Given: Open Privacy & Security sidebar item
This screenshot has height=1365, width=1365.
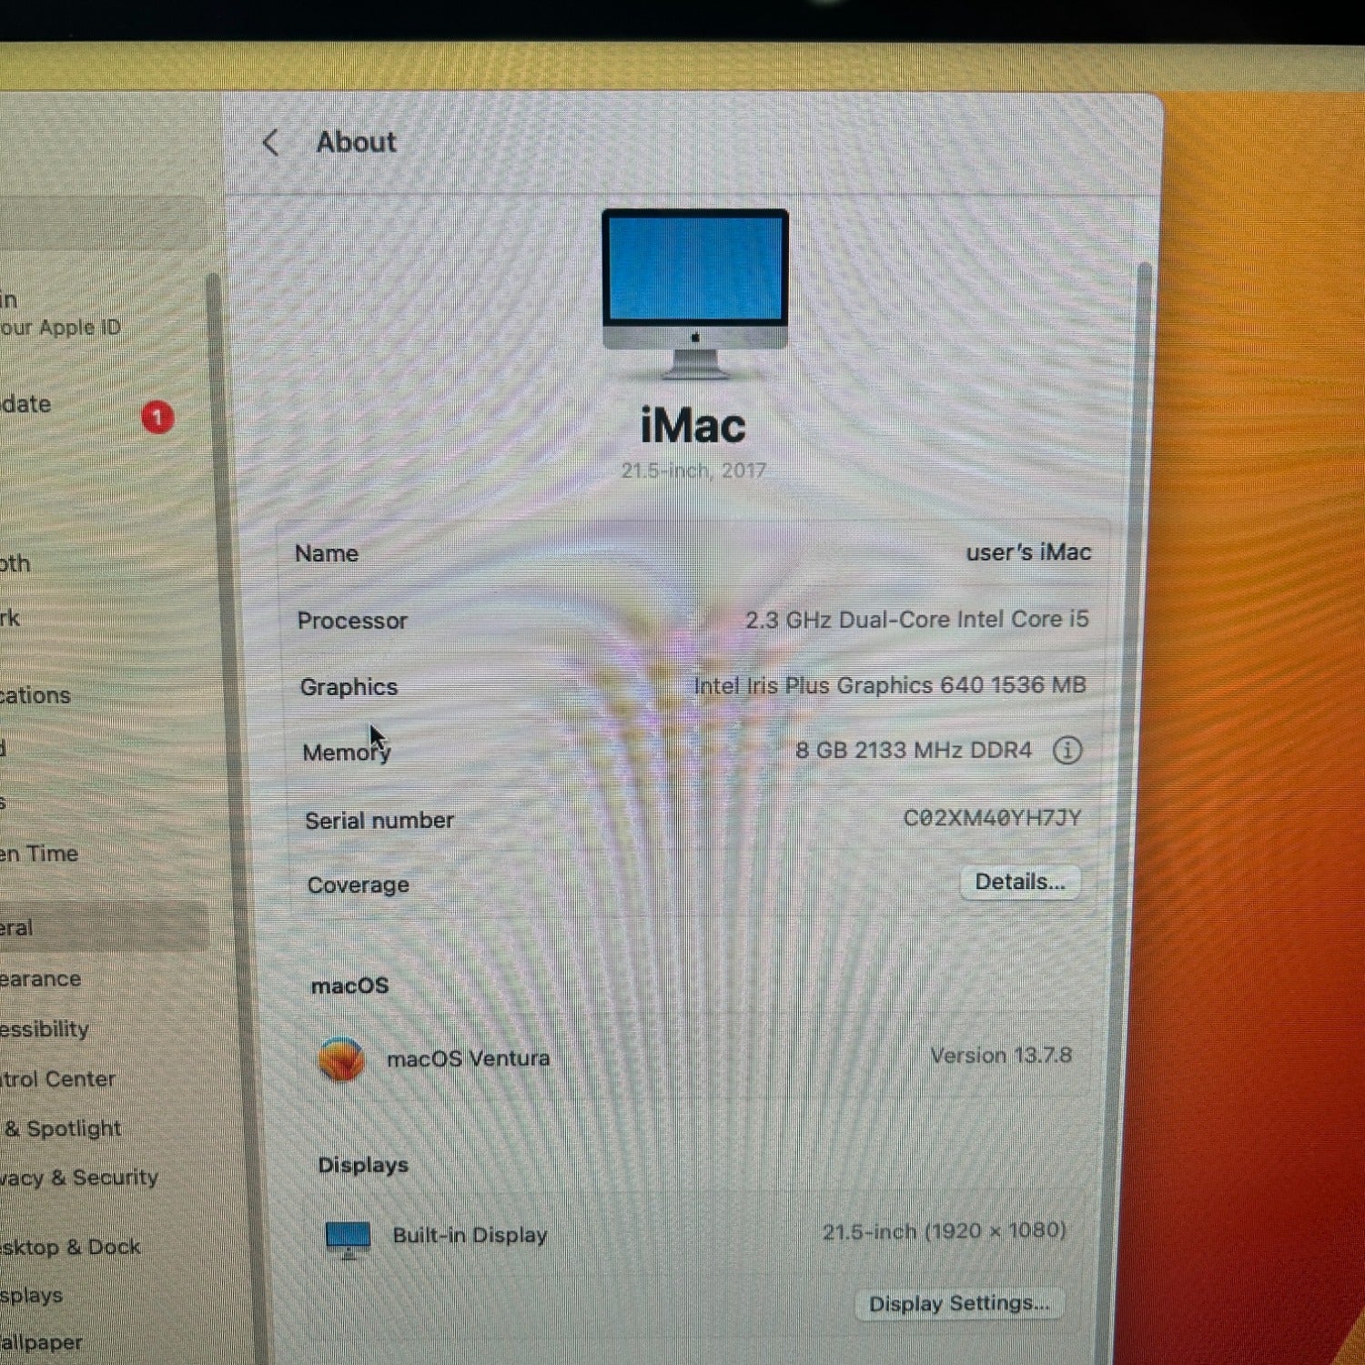Looking at the screenshot, I should pos(78,1178).
